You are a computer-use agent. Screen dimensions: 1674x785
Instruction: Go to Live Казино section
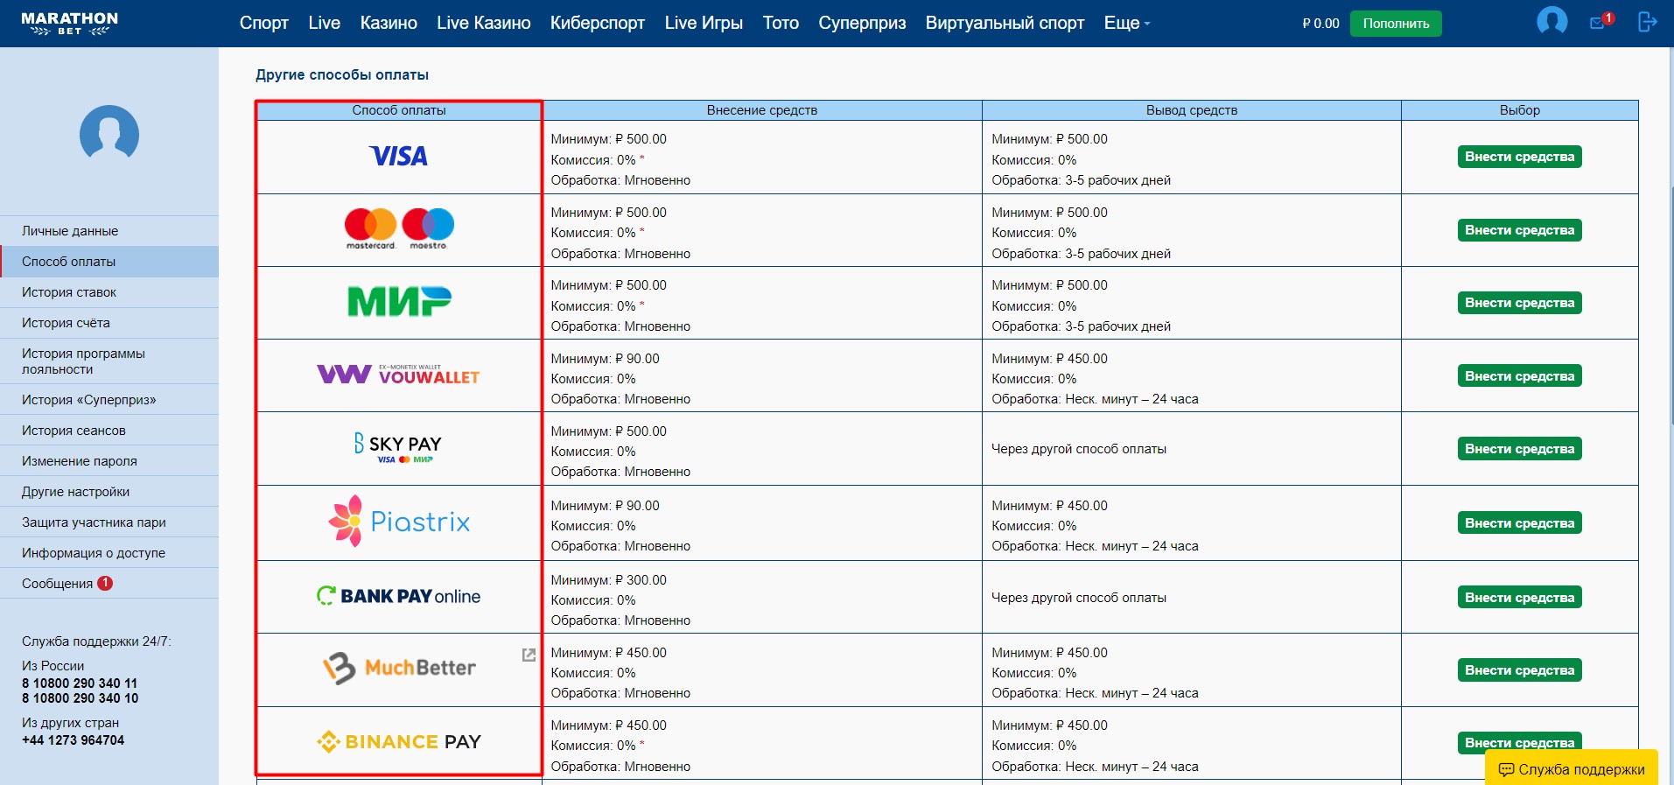[x=483, y=24]
